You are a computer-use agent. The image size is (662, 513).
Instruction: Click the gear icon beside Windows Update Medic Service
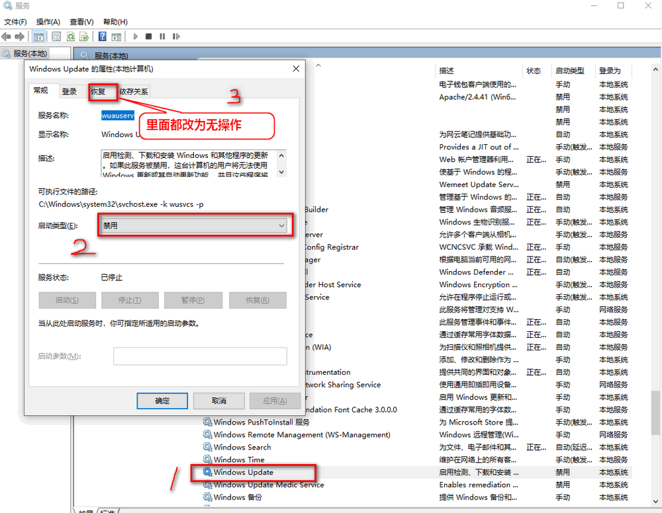[x=207, y=485]
